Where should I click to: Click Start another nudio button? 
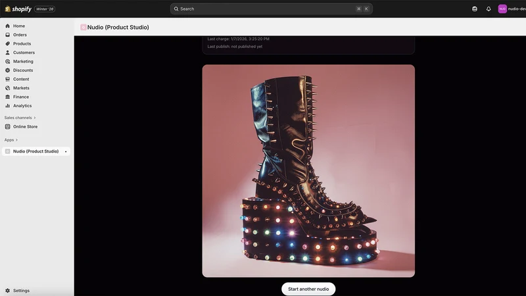[x=308, y=289]
